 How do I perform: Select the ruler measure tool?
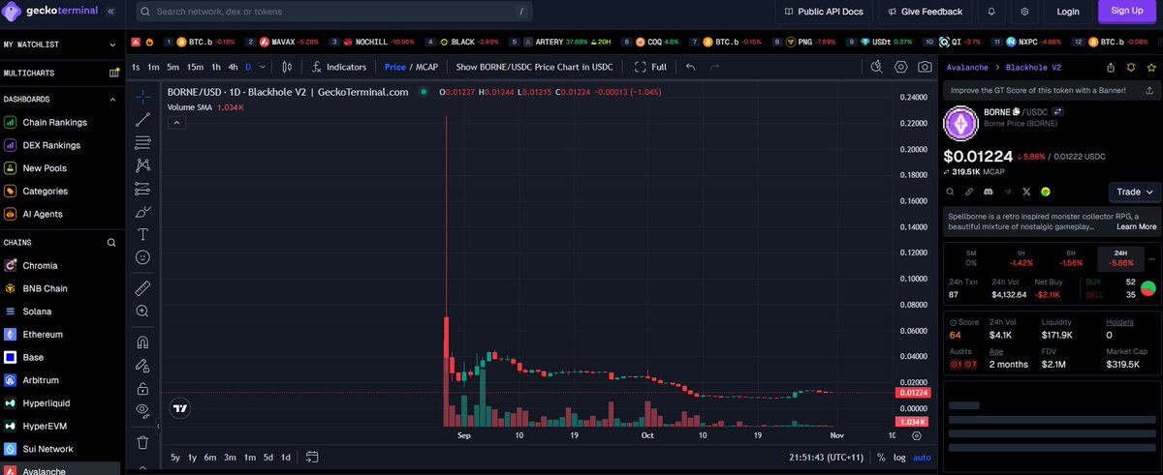(x=142, y=288)
